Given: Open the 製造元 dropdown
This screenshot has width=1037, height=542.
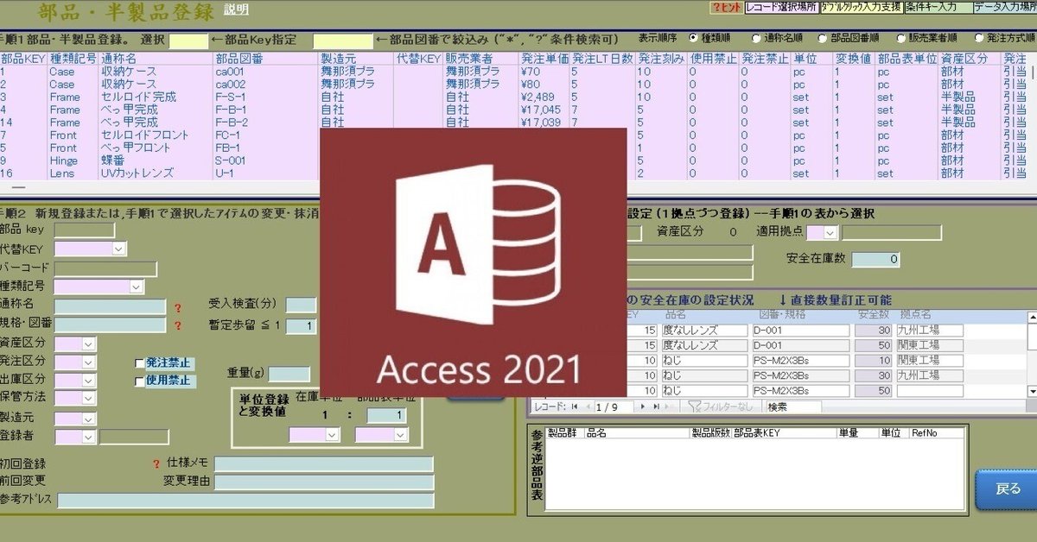Looking at the screenshot, I should (x=89, y=419).
